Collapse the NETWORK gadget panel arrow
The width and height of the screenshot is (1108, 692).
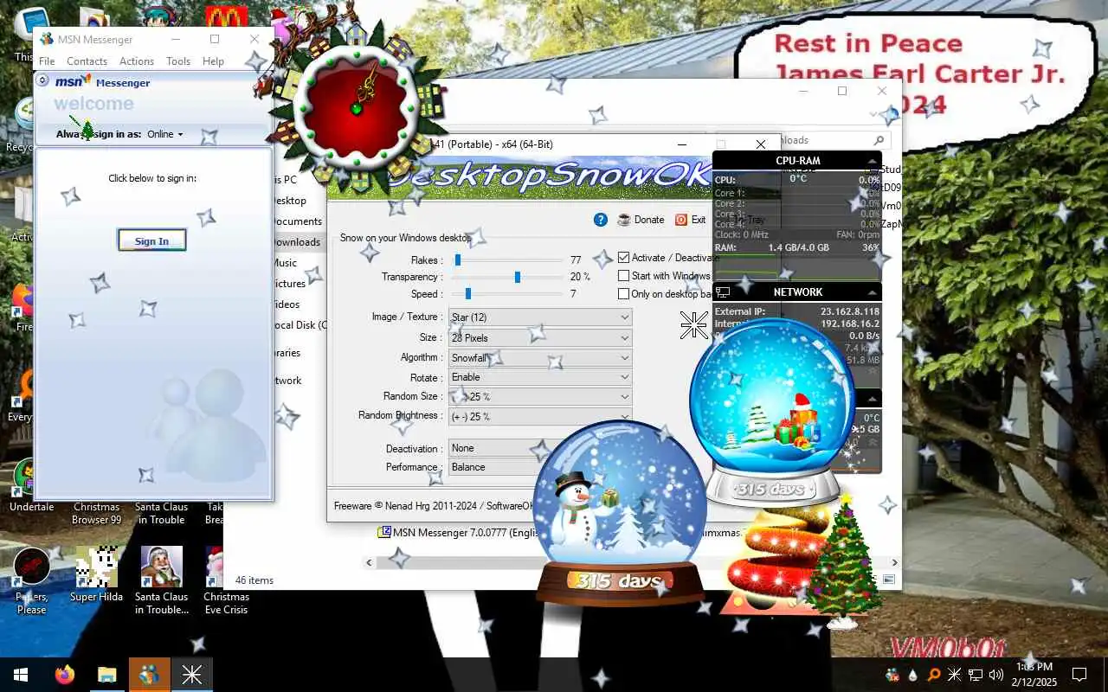872,292
